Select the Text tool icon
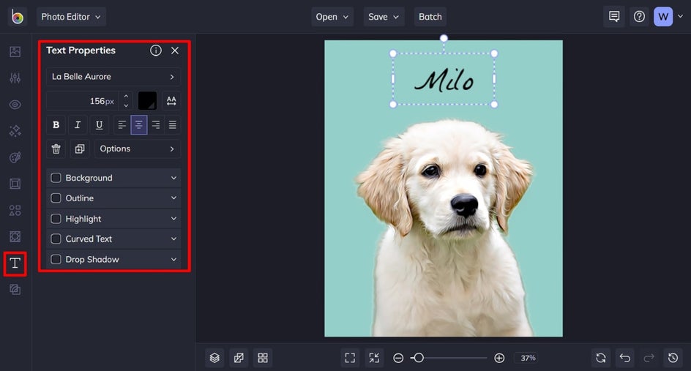Screen dimensions: 691x371 (15, 263)
